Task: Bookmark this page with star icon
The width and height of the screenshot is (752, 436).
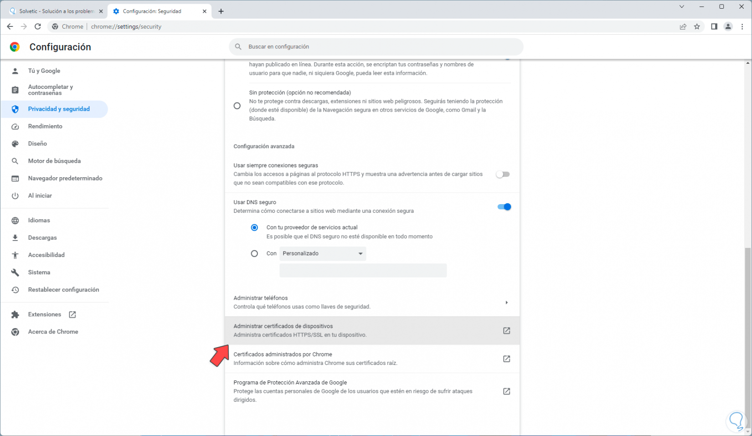Action: click(697, 26)
